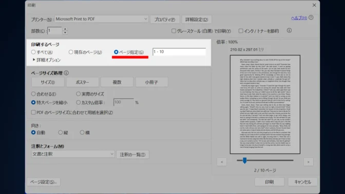Screen dimensions: 345x194
Task: Select the '複数' multiple tab button
Action: pyautogui.click(x=117, y=82)
